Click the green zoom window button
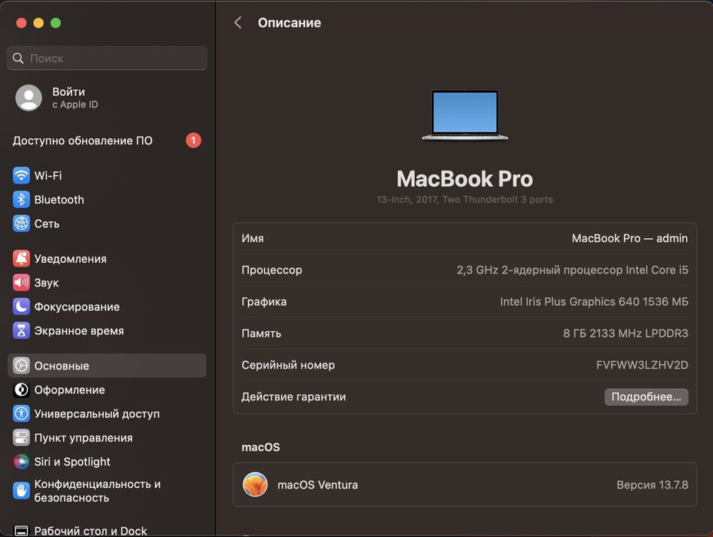This screenshot has height=537, width=713. click(x=55, y=23)
